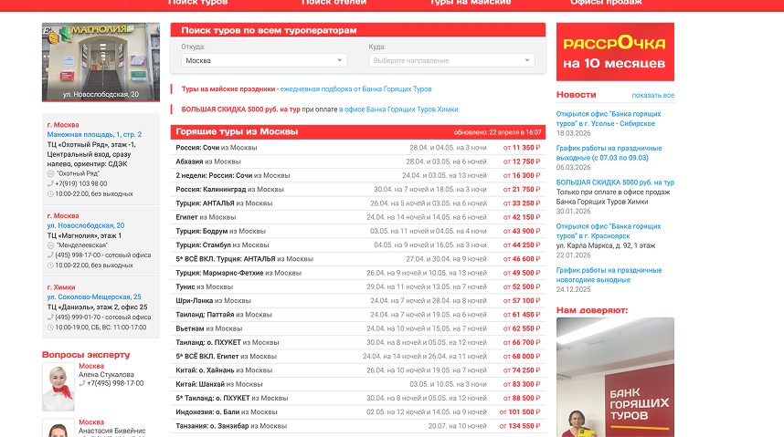Open address 'ул. Новослободская, 20' link
This screenshot has width=784, height=437.
86,225
